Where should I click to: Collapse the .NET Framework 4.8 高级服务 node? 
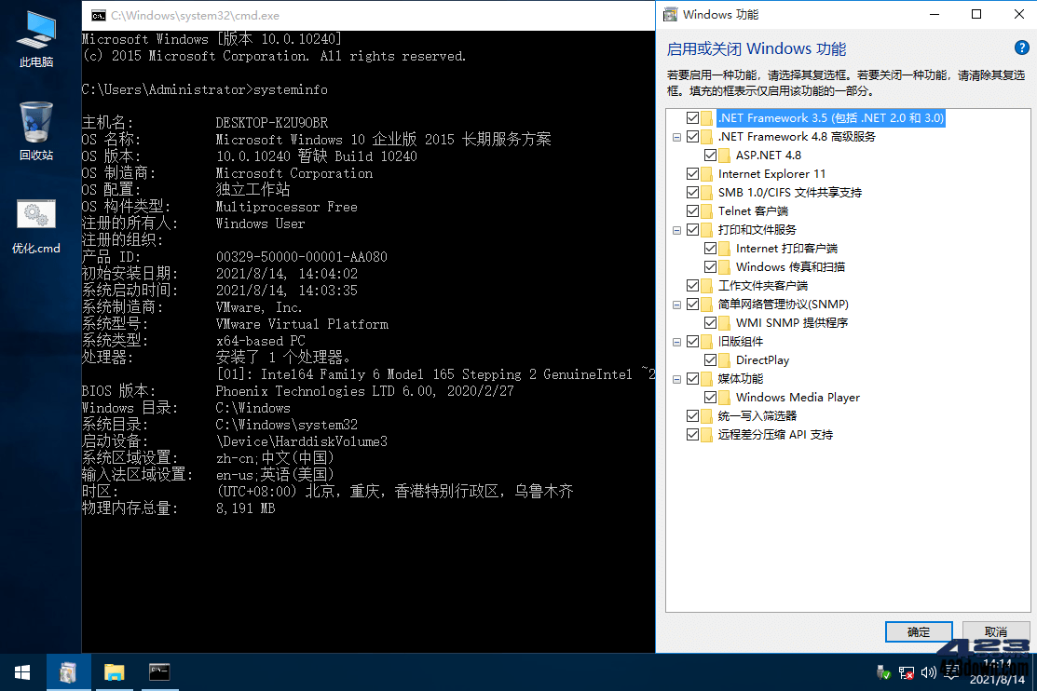tap(675, 136)
